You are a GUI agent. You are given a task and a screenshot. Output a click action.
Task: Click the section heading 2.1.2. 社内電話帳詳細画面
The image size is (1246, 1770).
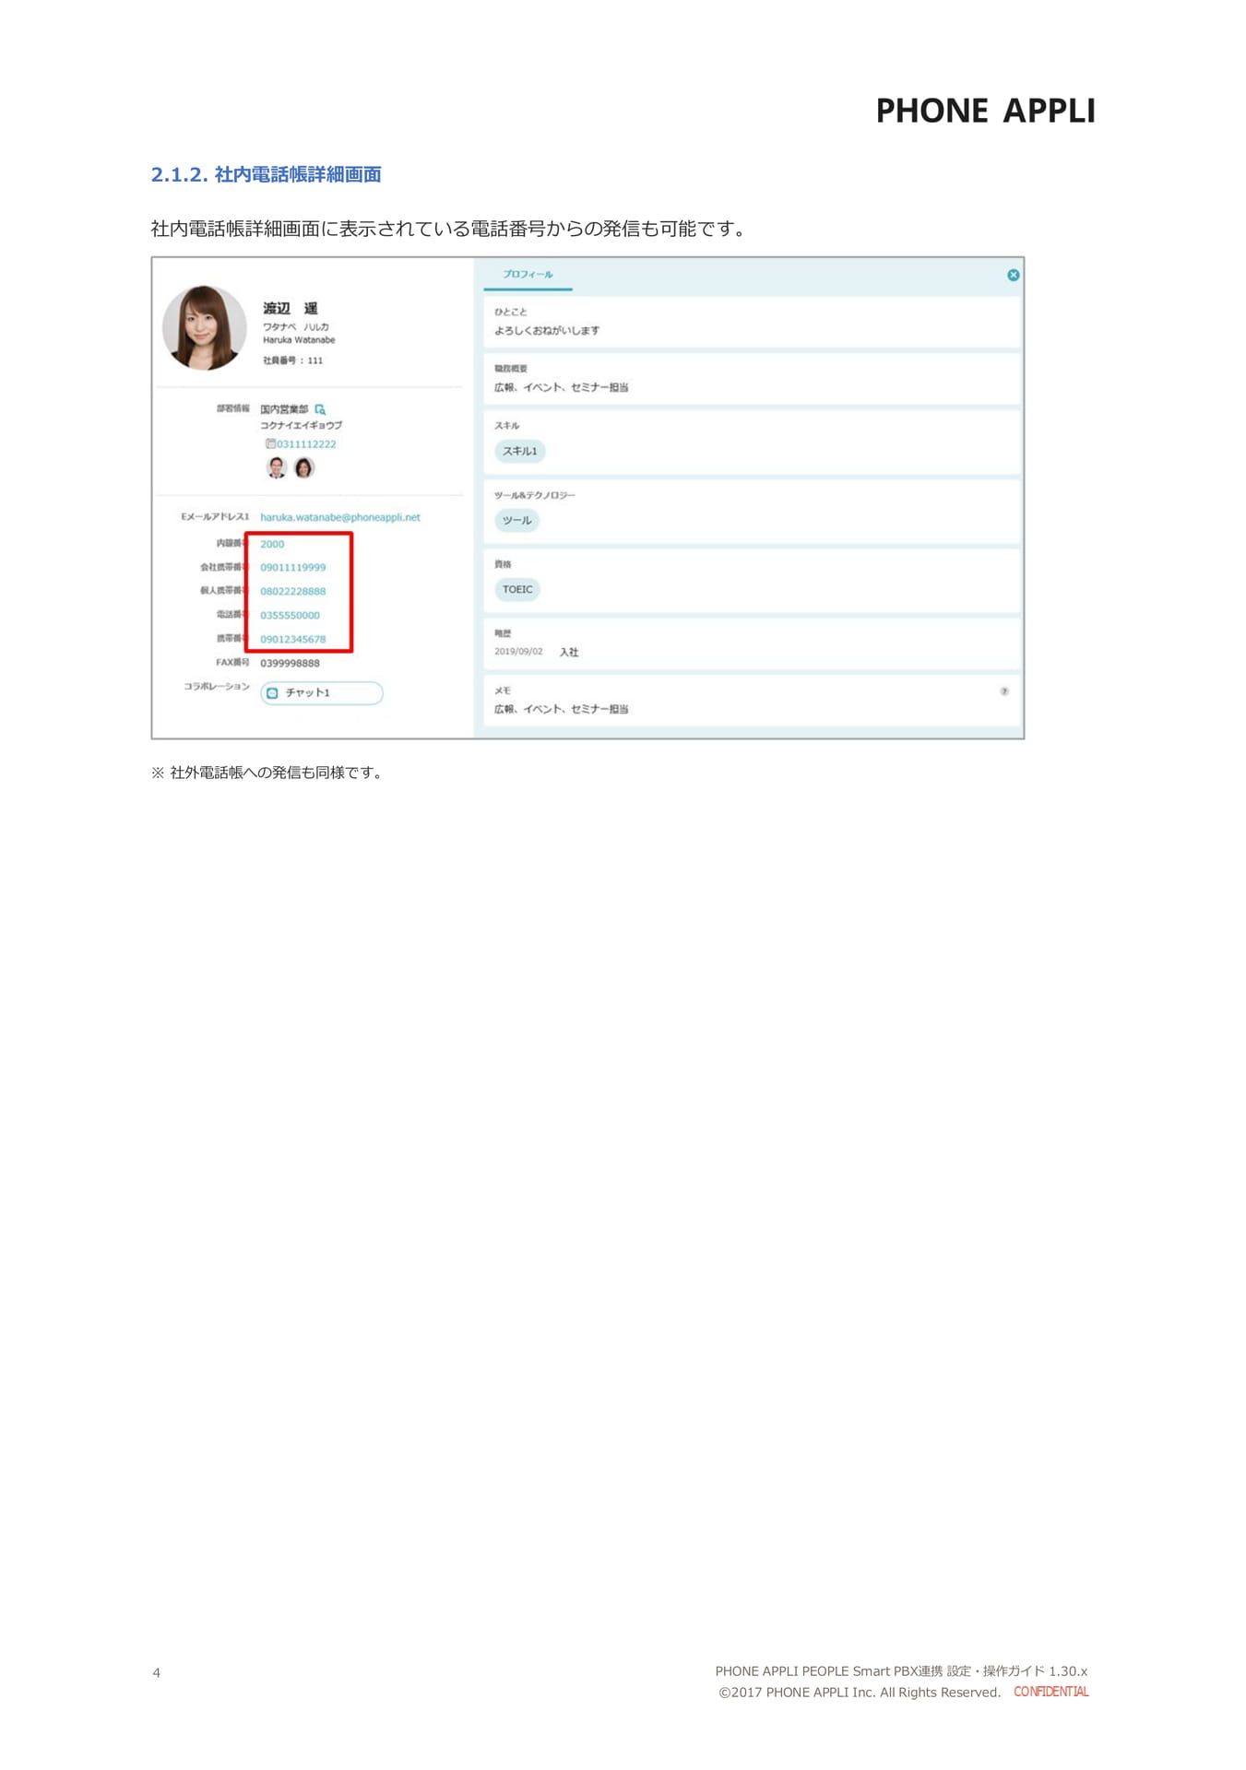point(267,174)
